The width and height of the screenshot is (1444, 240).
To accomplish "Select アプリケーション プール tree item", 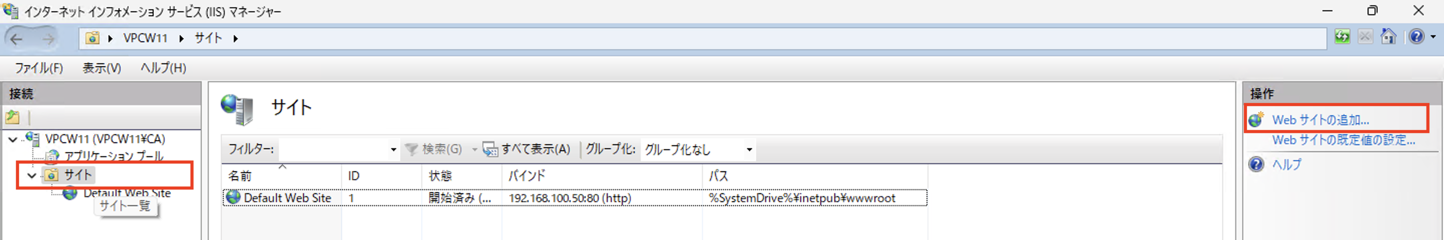I will (x=114, y=155).
